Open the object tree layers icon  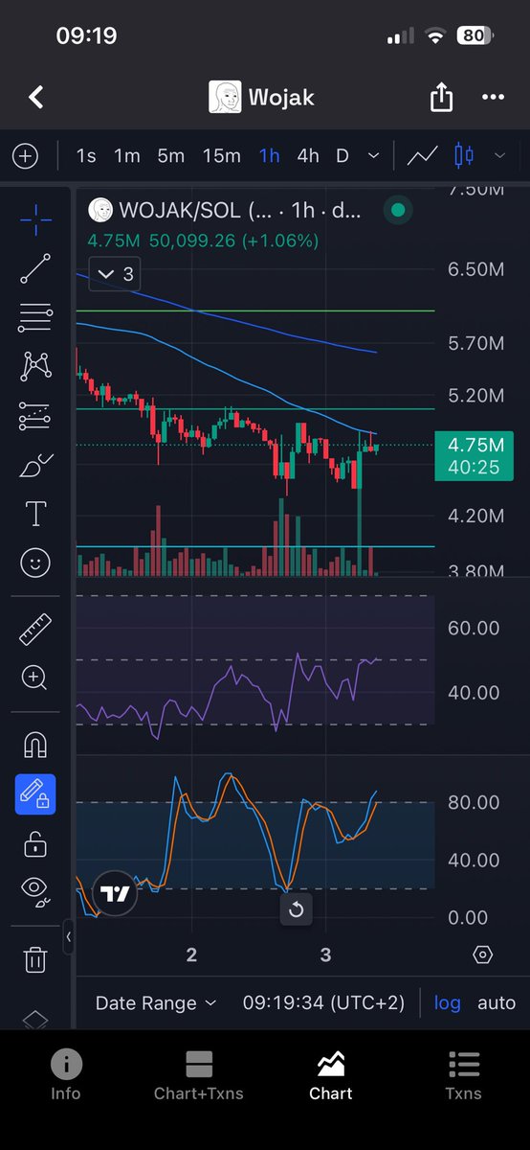coord(35,1020)
